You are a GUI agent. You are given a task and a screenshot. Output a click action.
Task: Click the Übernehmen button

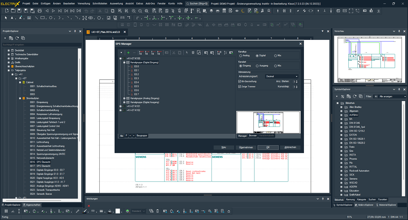(246, 147)
